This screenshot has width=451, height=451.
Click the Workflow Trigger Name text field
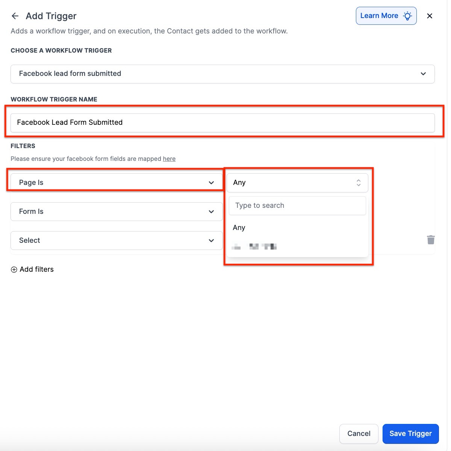[x=222, y=123]
